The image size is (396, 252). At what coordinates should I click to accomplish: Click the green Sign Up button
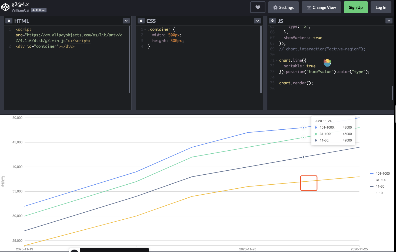click(356, 7)
